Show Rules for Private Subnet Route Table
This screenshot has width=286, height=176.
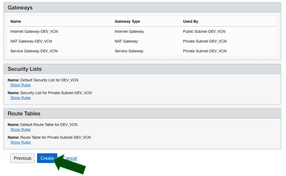coord(21,143)
